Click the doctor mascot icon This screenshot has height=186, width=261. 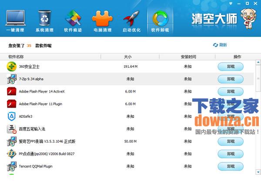248,19
